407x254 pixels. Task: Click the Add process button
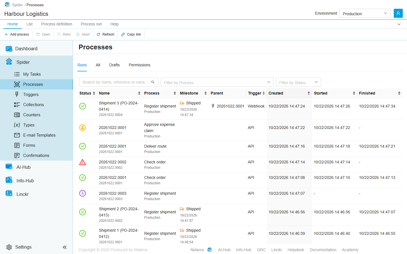click(x=17, y=34)
